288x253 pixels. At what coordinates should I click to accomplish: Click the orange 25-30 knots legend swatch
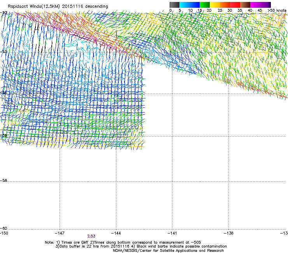pyautogui.click(x=225, y=5)
